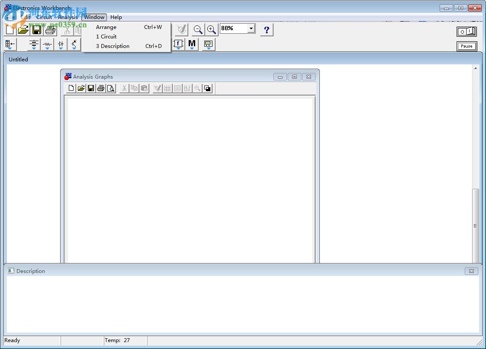The height and width of the screenshot is (349, 486).
Task: Open a file using the Open folder icon
Action: tap(23, 29)
